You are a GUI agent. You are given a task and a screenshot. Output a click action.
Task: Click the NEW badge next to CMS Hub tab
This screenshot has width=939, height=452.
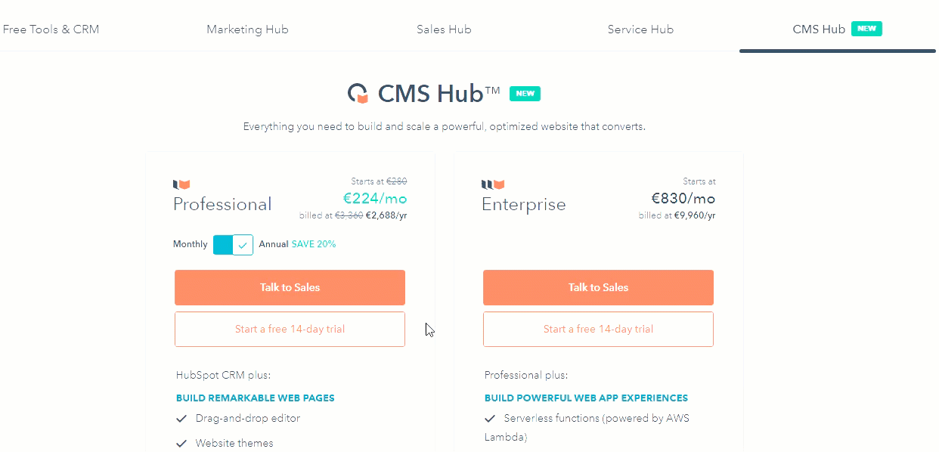[x=866, y=28]
